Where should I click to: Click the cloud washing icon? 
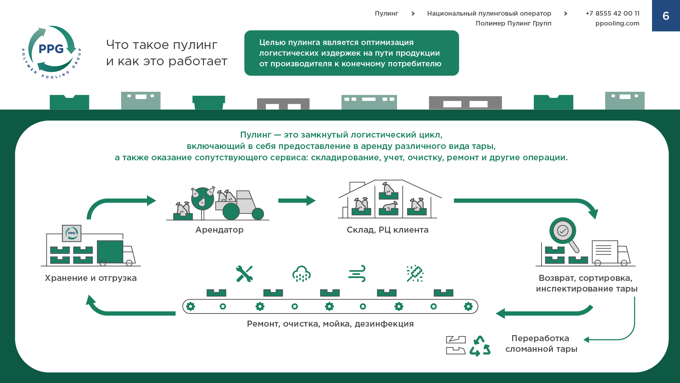(x=301, y=274)
